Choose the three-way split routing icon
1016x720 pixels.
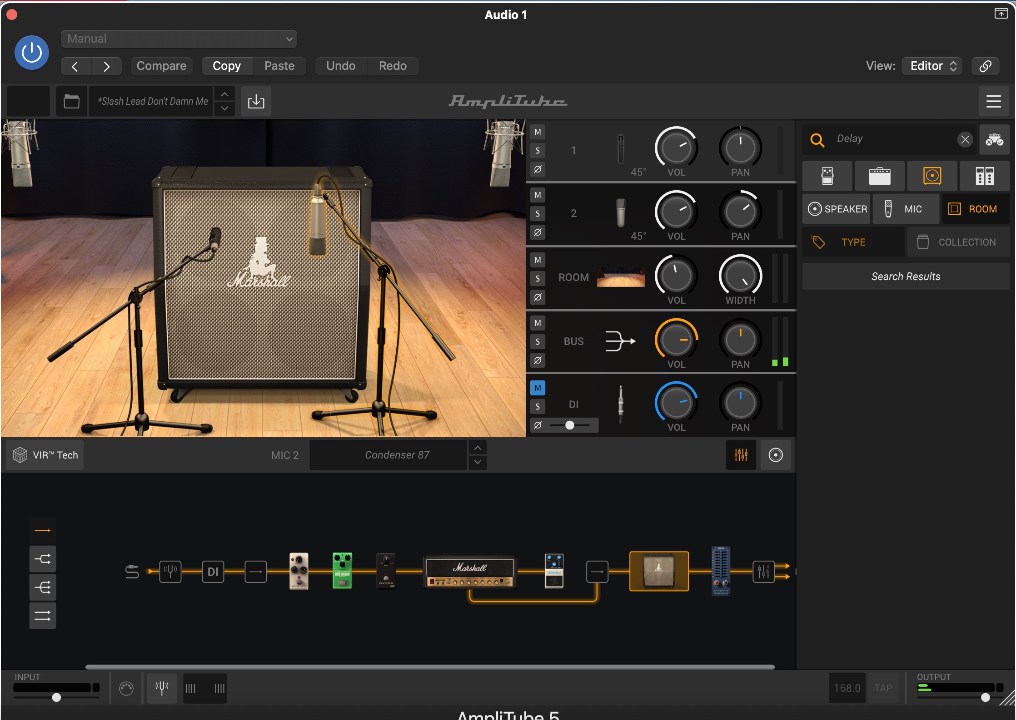click(x=43, y=587)
